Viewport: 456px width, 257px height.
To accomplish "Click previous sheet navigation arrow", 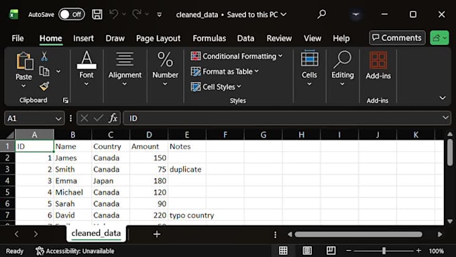I will click(x=17, y=234).
